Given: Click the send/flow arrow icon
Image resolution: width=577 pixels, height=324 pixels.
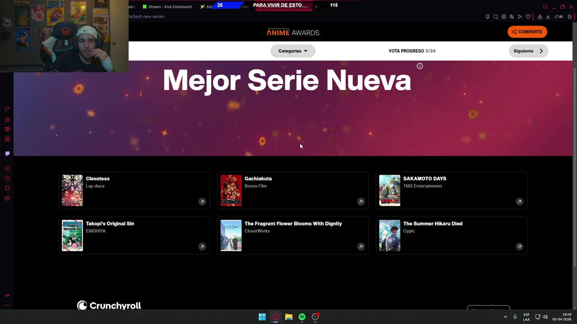Looking at the screenshot, I should 520,17.
